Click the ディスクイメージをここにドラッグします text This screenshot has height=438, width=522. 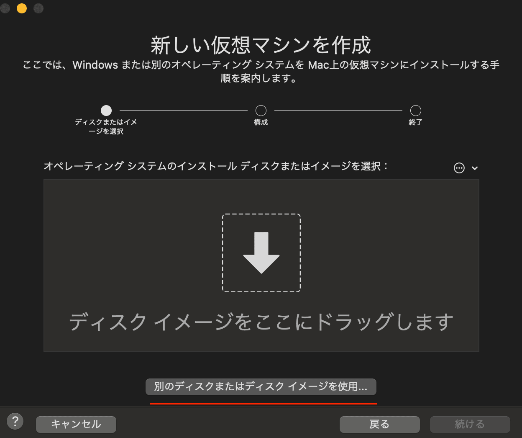[261, 322]
